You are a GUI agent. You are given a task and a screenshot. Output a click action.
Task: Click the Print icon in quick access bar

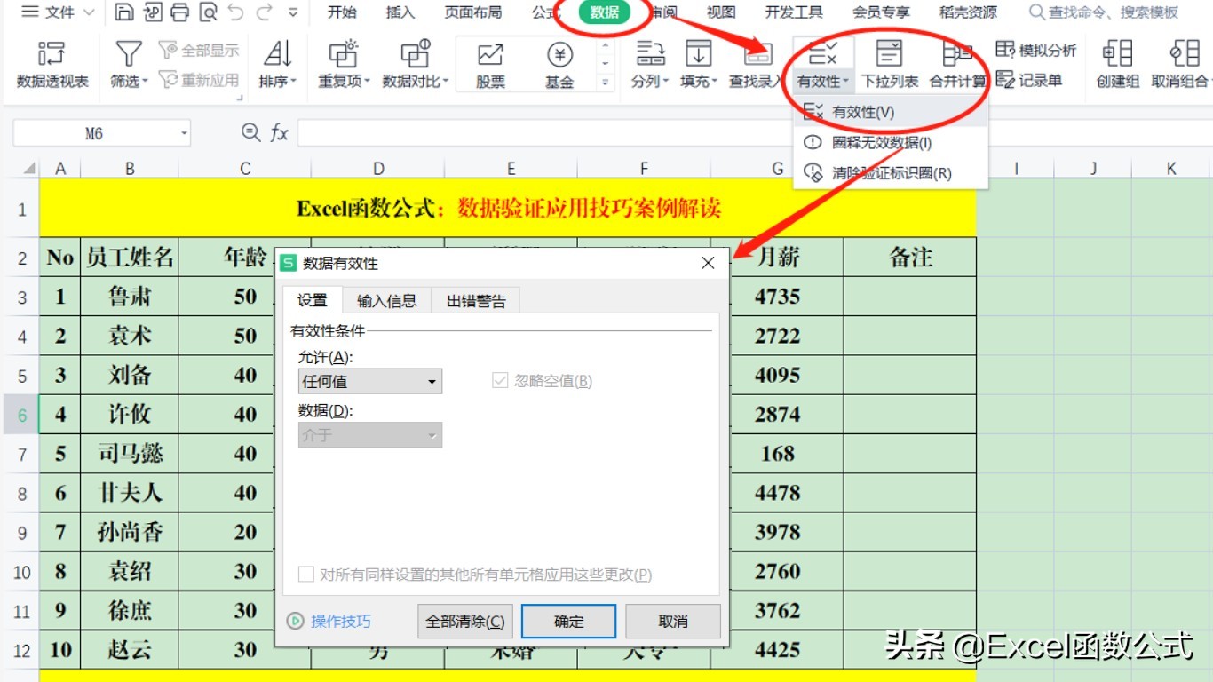coord(179,12)
